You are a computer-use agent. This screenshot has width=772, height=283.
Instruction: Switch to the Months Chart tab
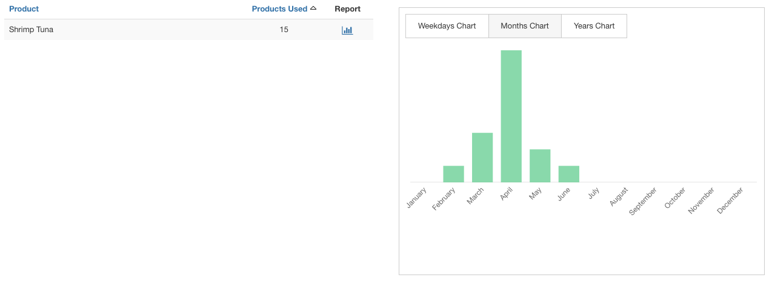(525, 26)
